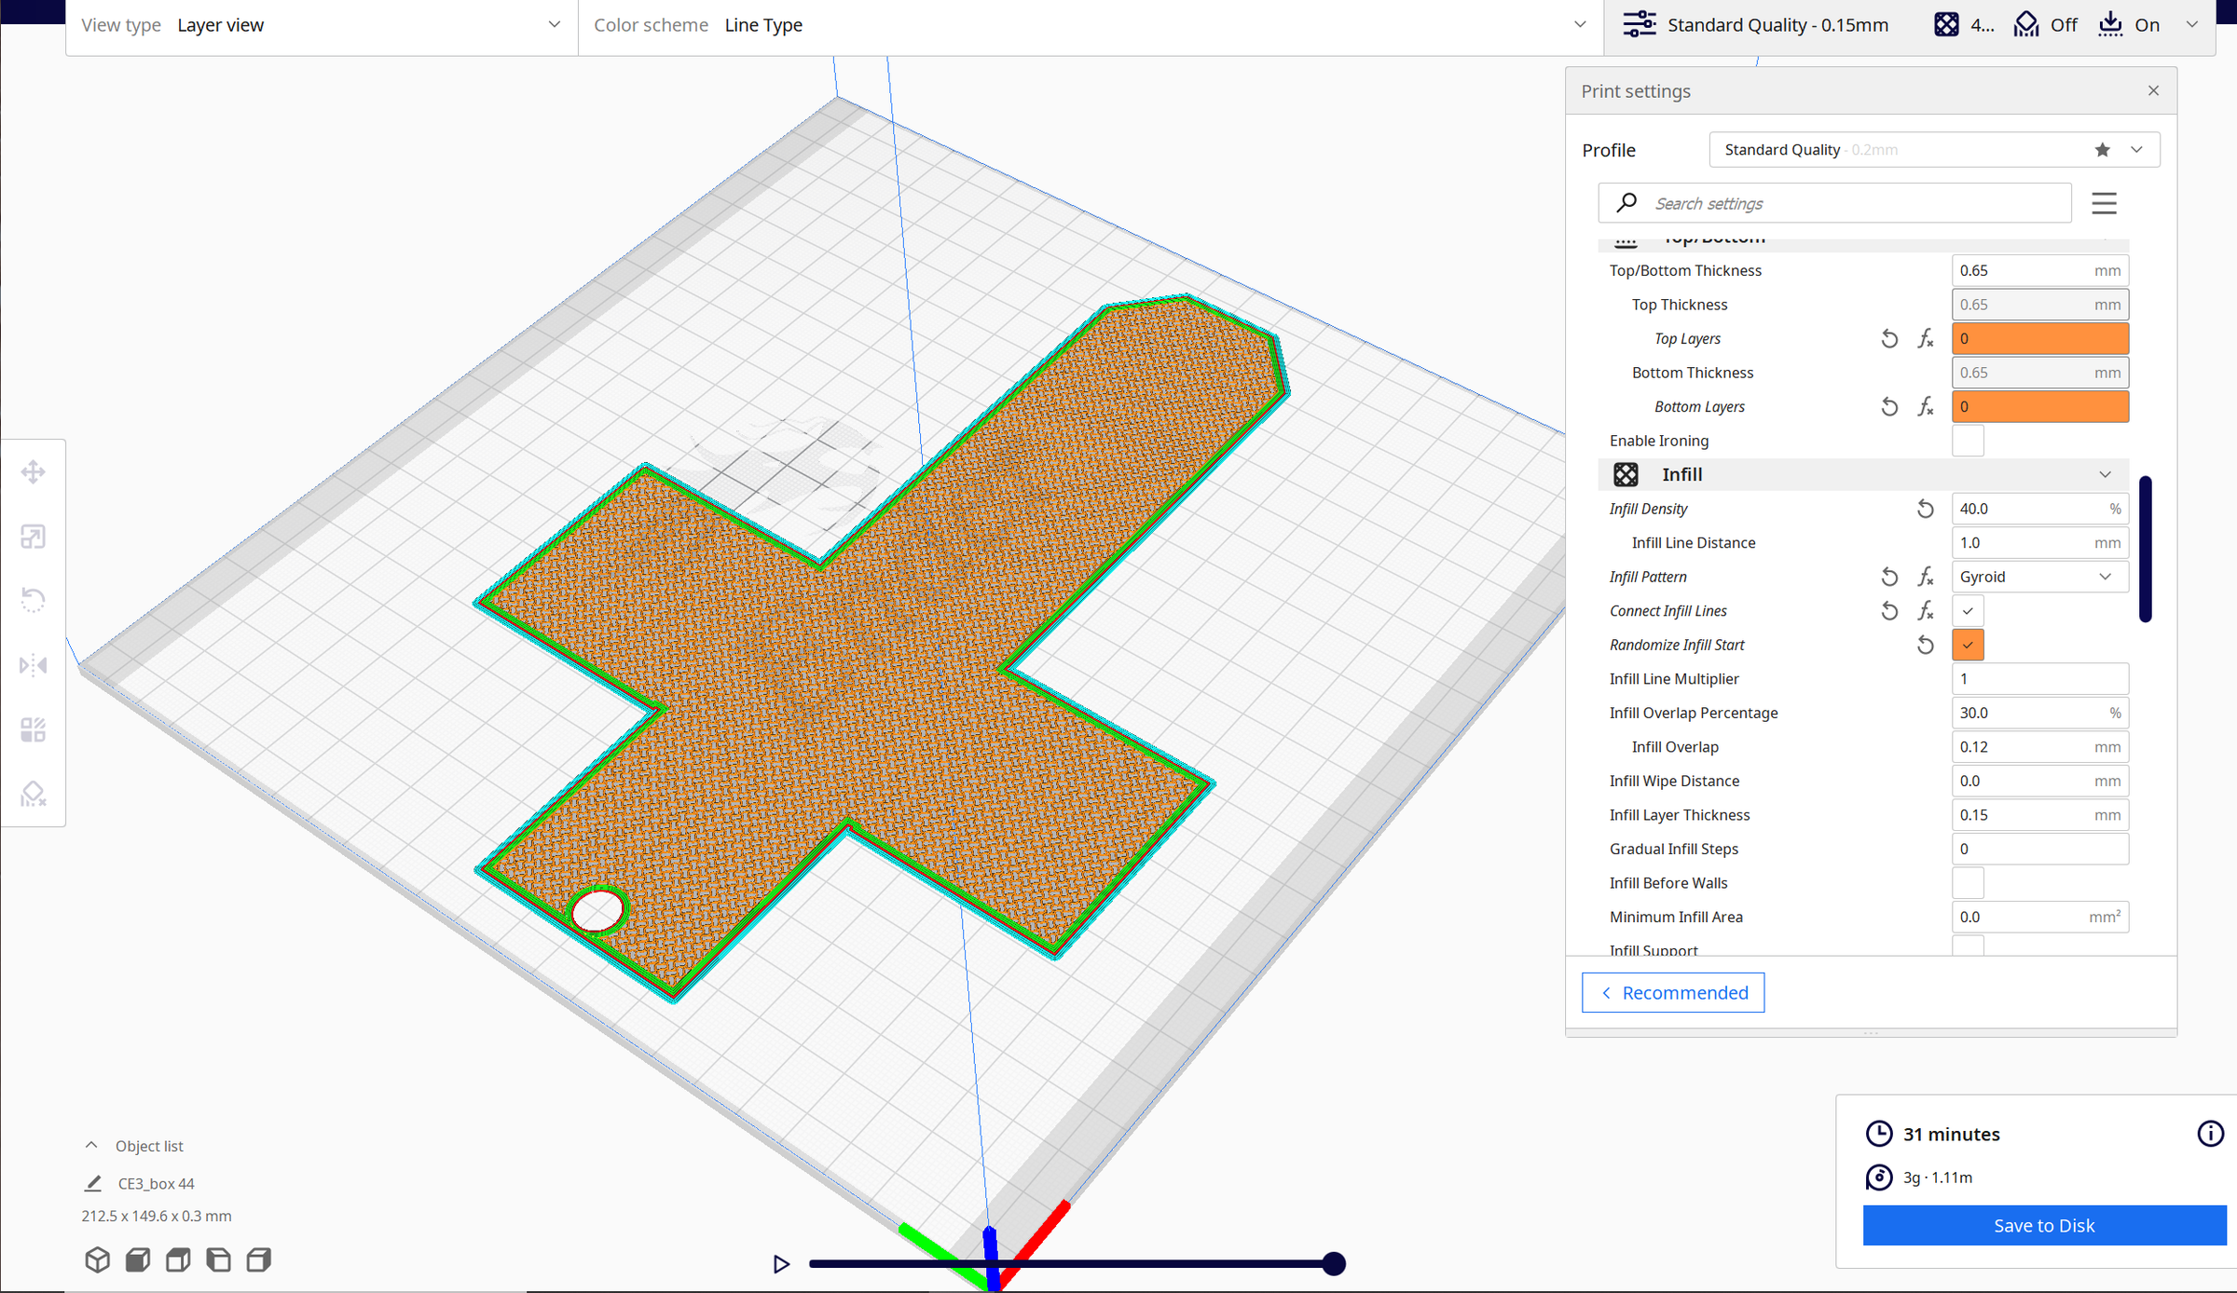Open the View type dropdown

(x=320, y=24)
